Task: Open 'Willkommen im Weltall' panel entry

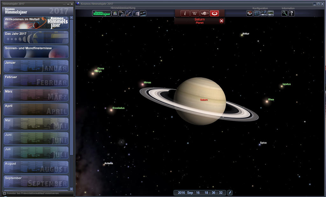Action: pos(36,23)
